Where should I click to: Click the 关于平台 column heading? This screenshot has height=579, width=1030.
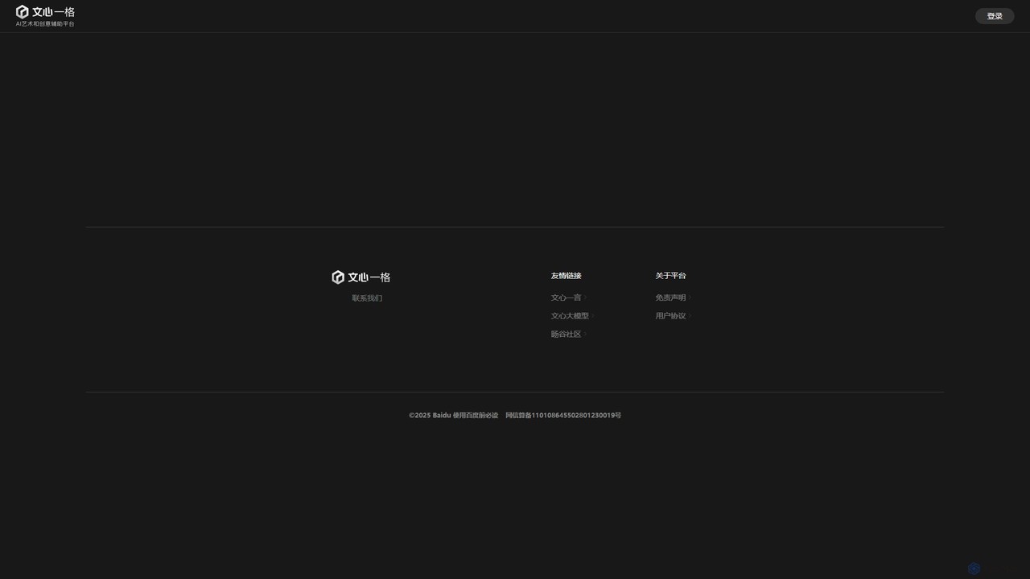pos(670,276)
